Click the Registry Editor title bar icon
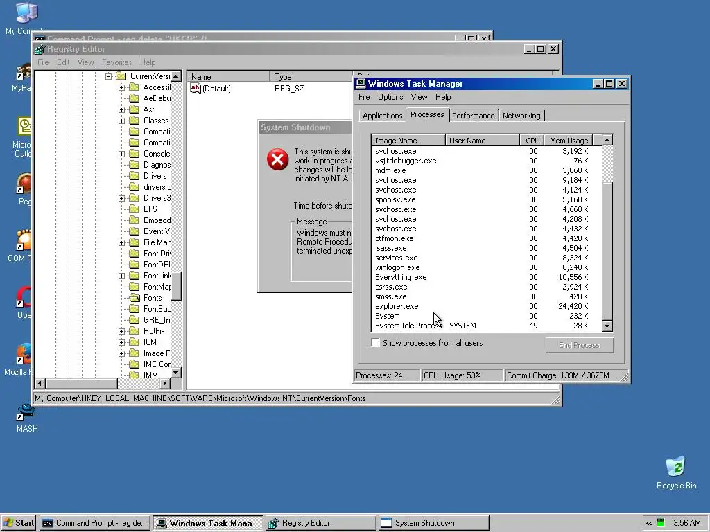The height and width of the screenshot is (532, 710). pos(40,49)
